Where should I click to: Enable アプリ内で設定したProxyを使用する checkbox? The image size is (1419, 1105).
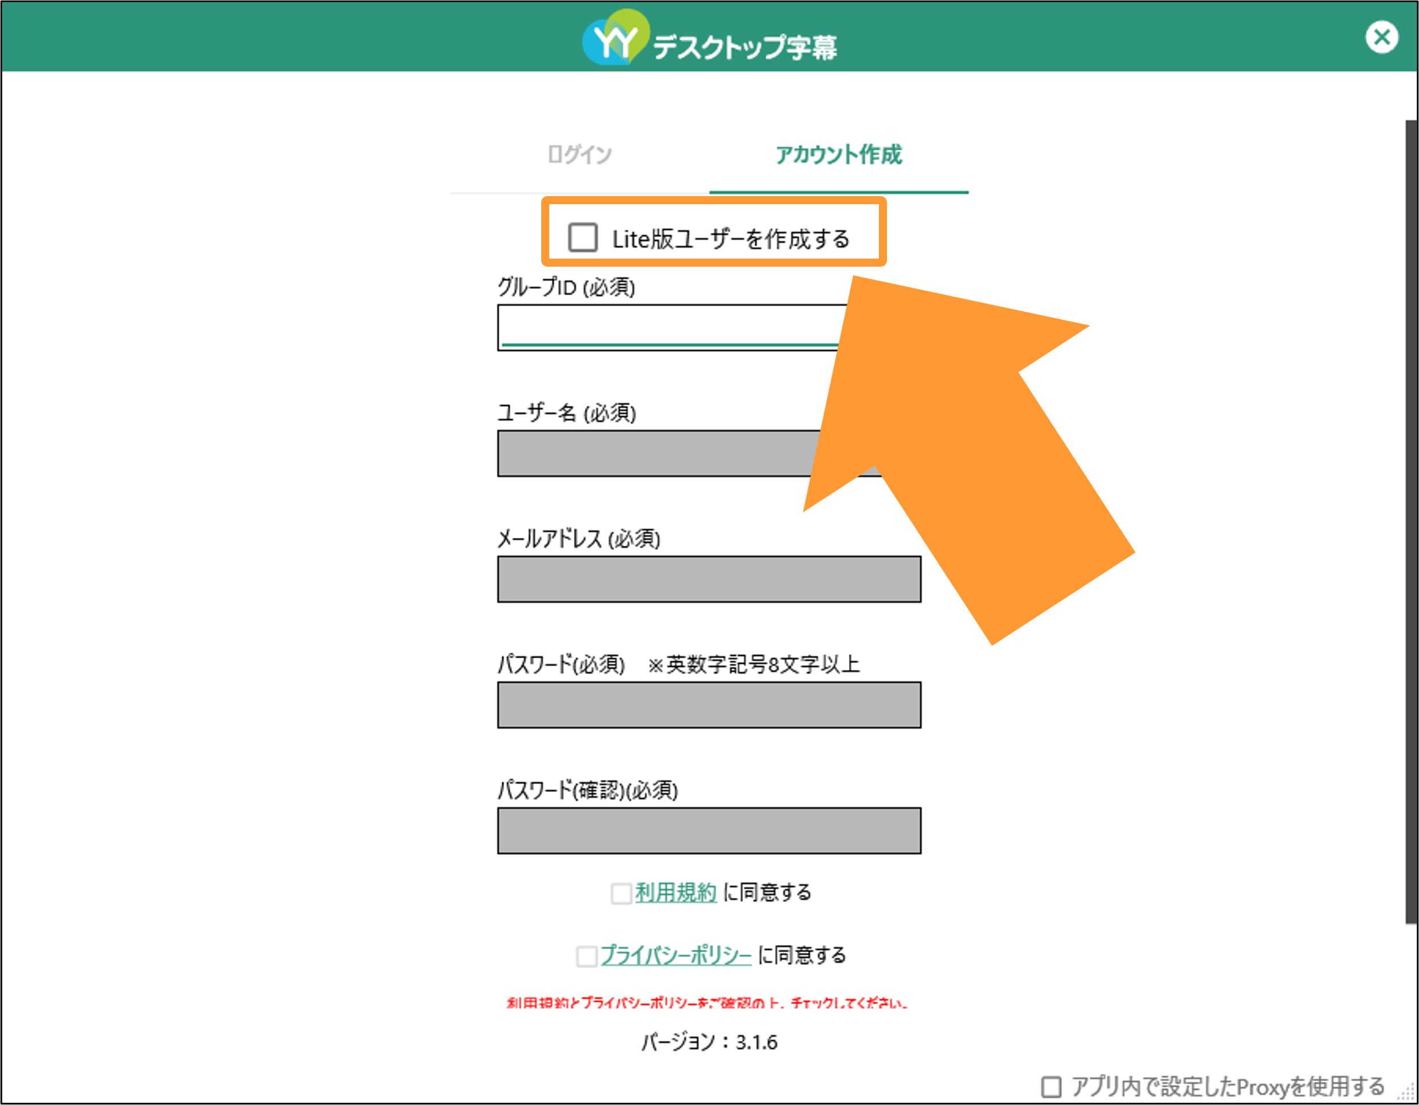coord(1051,1086)
